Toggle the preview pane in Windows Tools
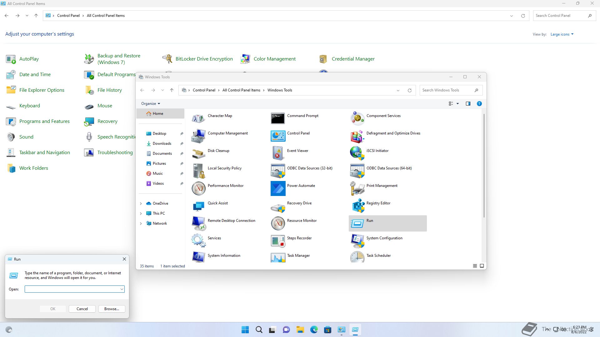The image size is (600, 337). point(468,104)
